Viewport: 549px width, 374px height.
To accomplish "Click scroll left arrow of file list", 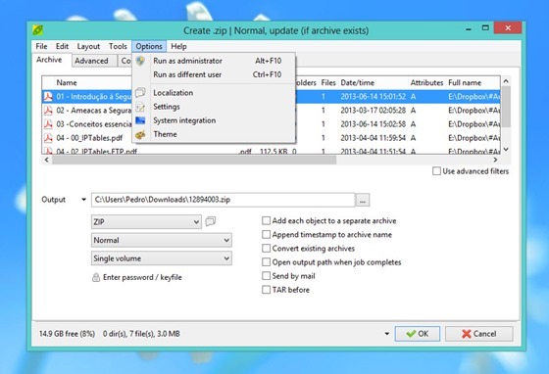I will coord(47,161).
